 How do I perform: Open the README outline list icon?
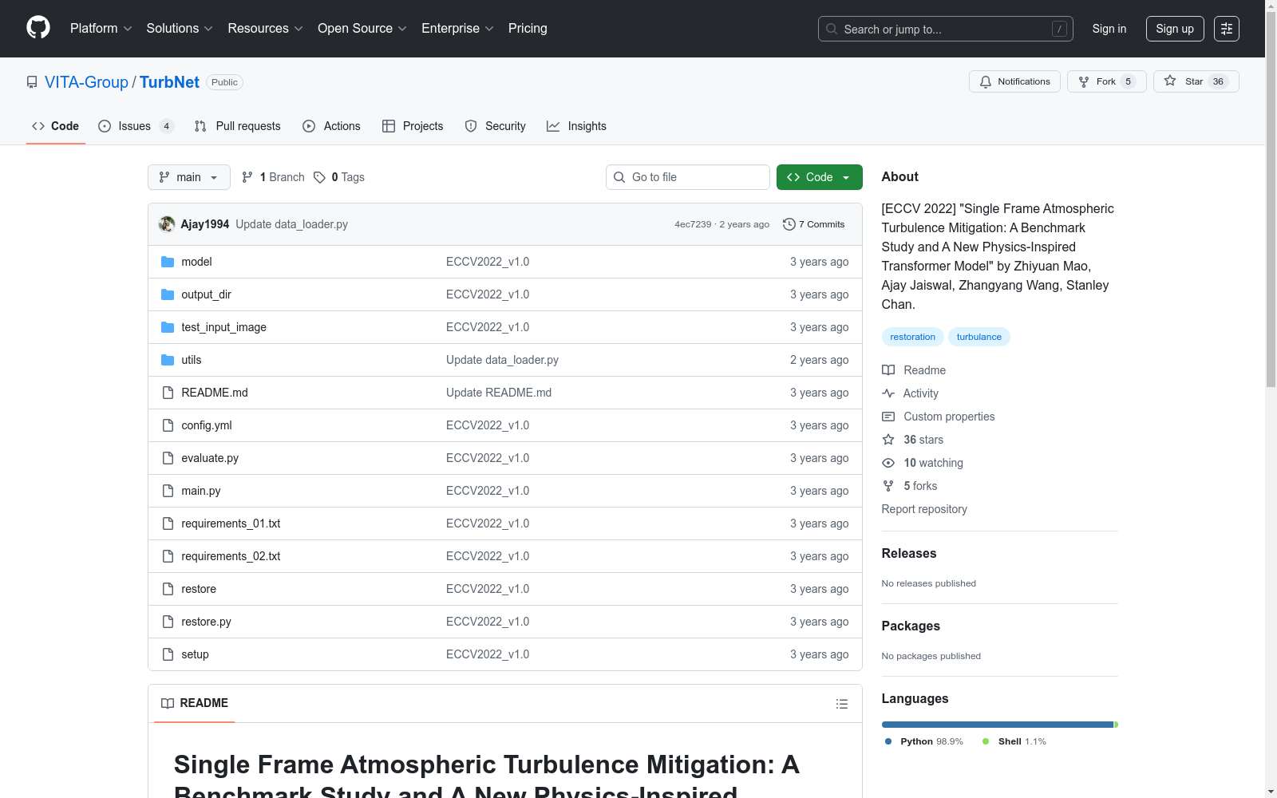(841, 704)
